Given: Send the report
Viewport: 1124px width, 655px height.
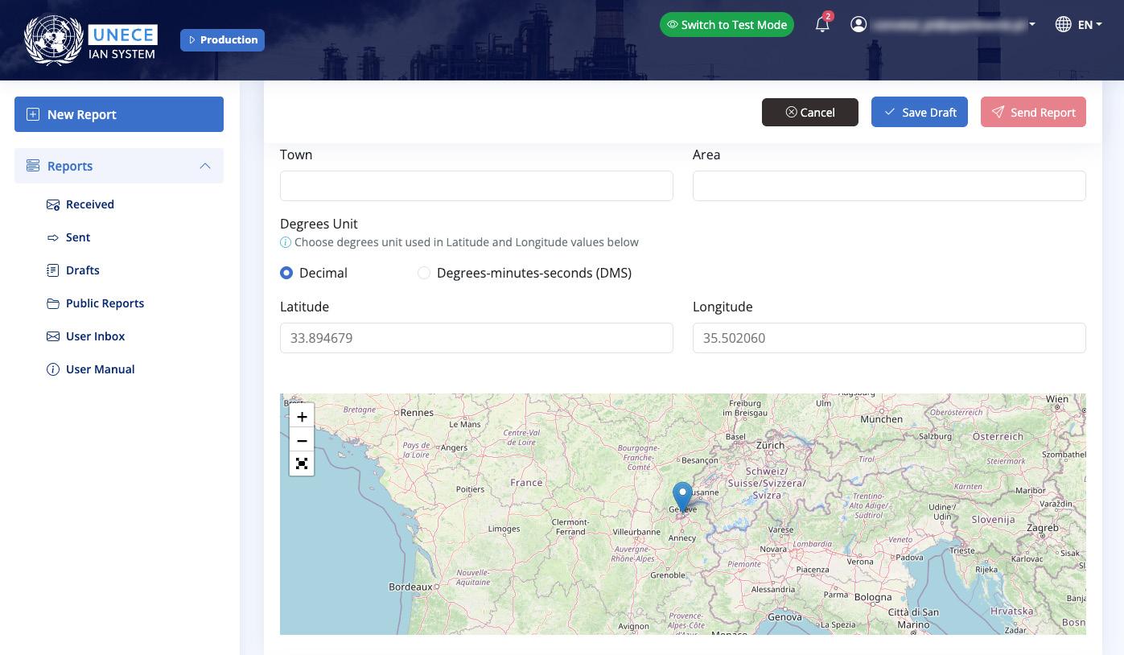Looking at the screenshot, I should point(1033,113).
